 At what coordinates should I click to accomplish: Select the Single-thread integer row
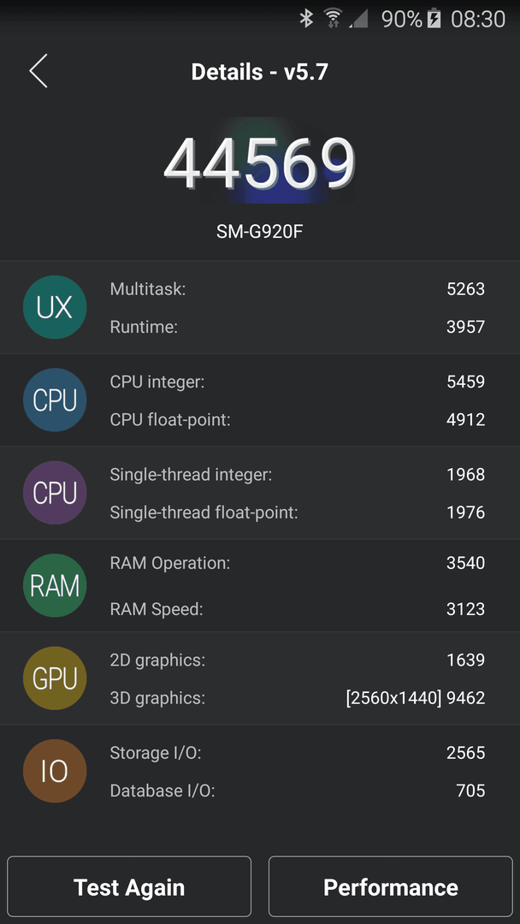(298, 474)
